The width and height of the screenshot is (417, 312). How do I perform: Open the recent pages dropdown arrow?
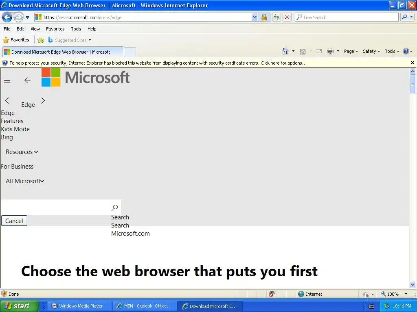coord(27,17)
